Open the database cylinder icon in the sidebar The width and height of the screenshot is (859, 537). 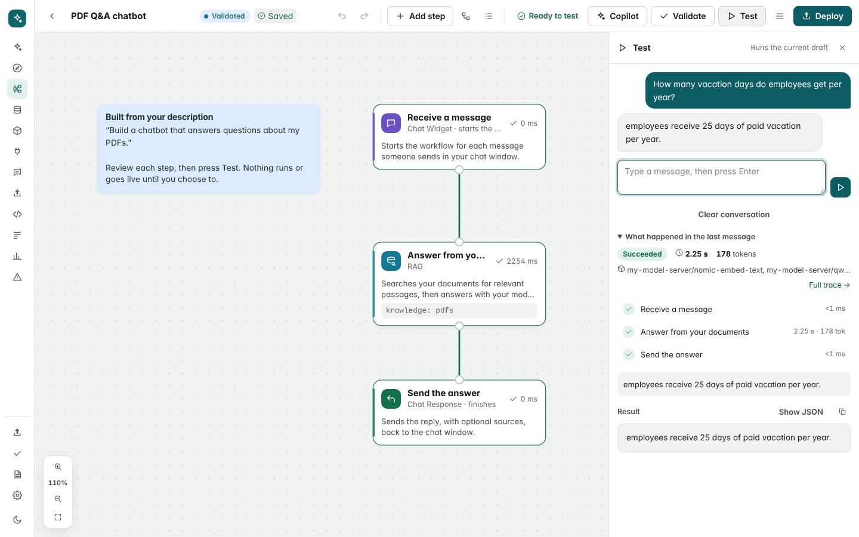pyautogui.click(x=17, y=110)
